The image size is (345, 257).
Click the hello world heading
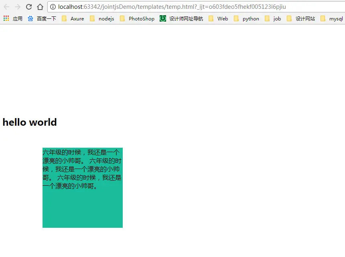pyautogui.click(x=30, y=122)
